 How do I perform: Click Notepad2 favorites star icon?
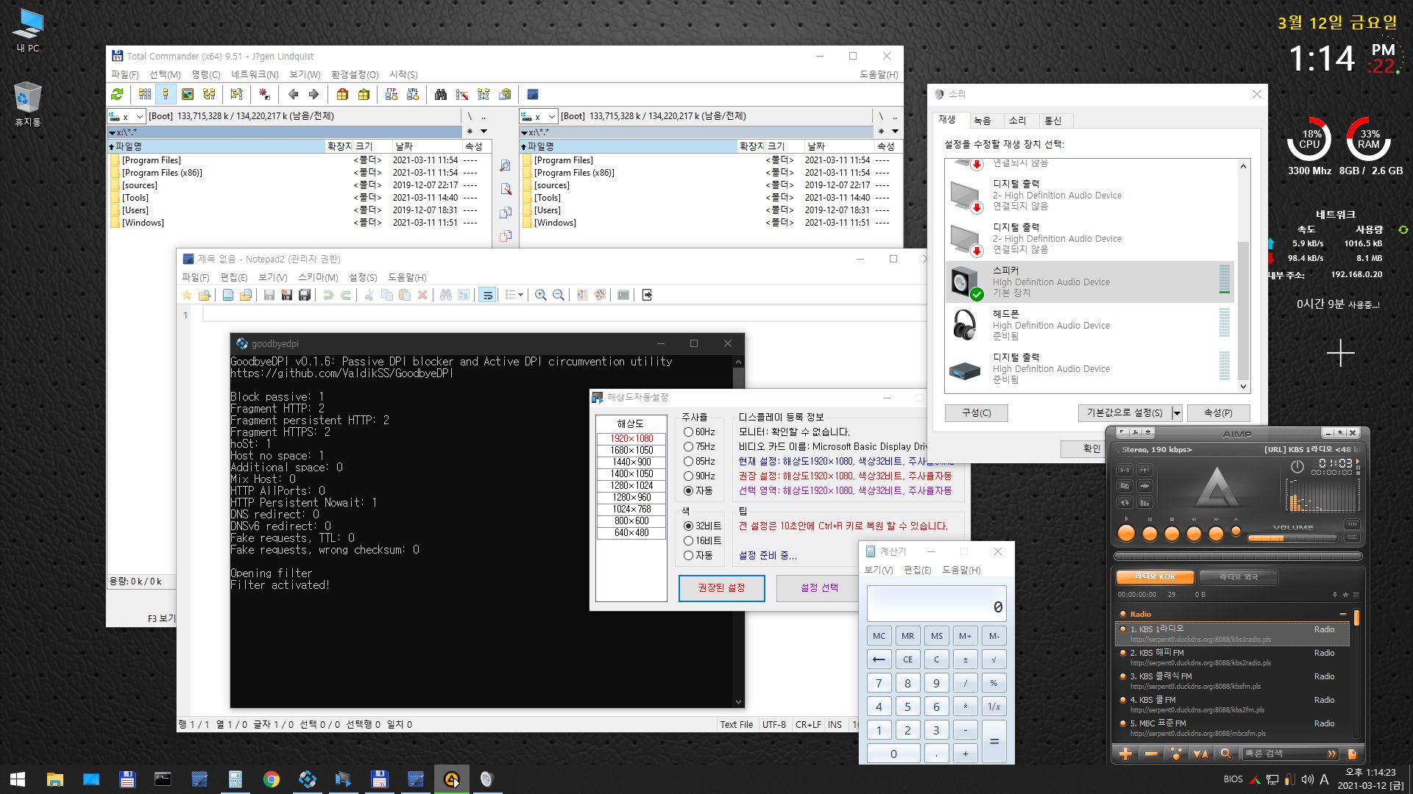tap(187, 295)
